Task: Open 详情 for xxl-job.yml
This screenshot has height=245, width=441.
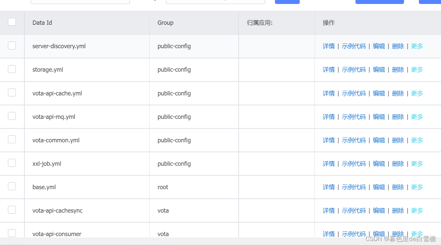Action: [329, 164]
